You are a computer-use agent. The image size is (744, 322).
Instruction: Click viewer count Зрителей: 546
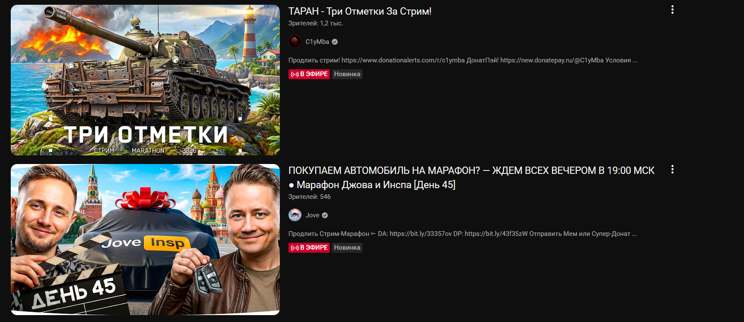click(310, 197)
